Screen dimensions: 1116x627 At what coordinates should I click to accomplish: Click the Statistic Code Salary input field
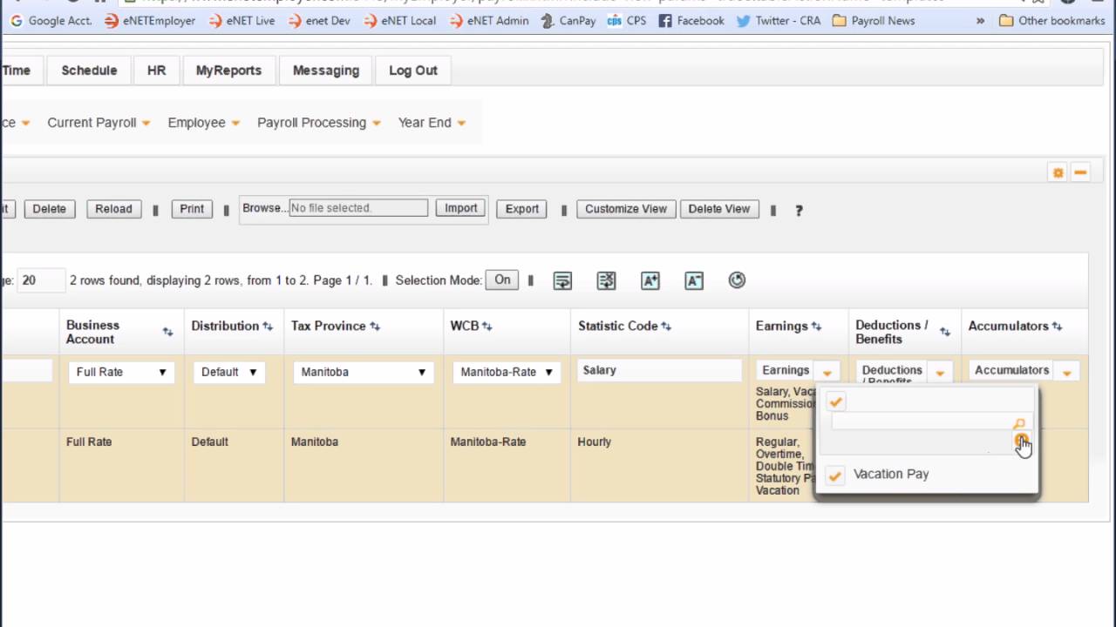pyautogui.click(x=658, y=370)
